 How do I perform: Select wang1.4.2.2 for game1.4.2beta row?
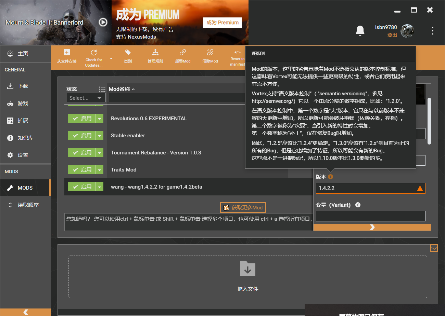[x=189, y=187]
